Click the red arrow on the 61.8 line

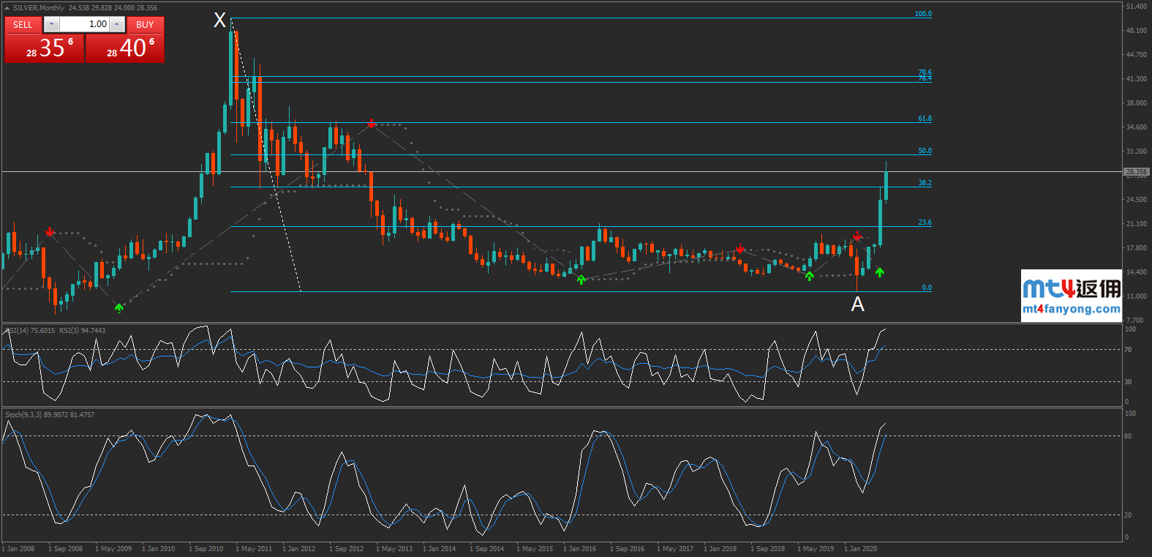(x=372, y=124)
